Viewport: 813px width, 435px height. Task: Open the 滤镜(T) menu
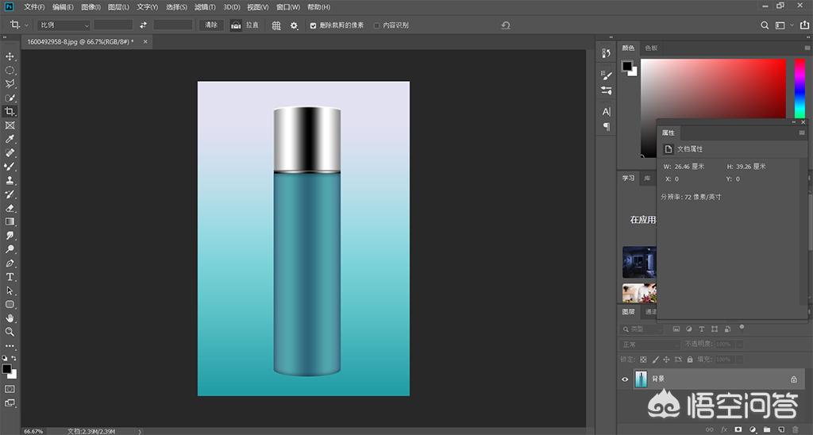pos(205,7)
